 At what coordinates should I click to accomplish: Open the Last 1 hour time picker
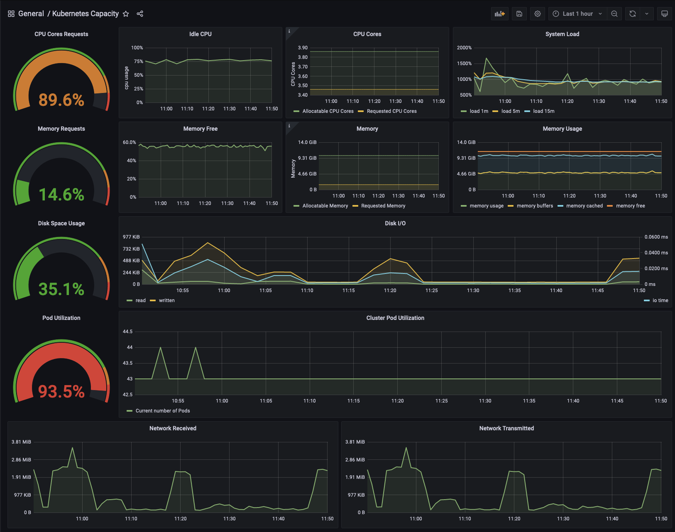(x=577, y=14)
